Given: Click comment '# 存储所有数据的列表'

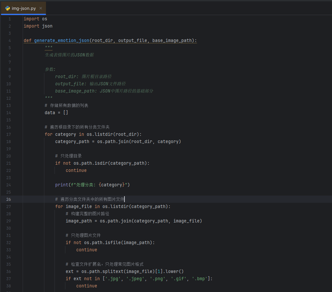Looking at the screenshot, I should click(66, 105).
